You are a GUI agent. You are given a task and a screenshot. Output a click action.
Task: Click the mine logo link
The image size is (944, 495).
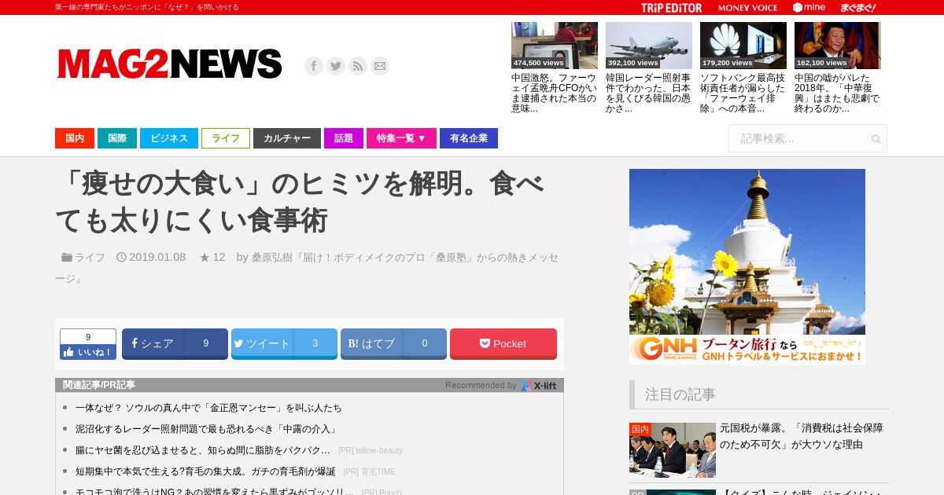click(x=809, y=7)
